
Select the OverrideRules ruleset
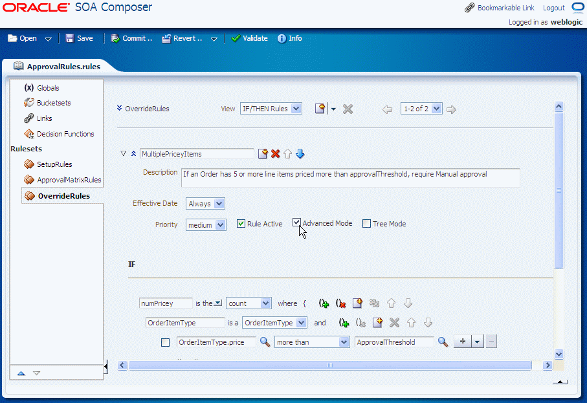(58, 196)
